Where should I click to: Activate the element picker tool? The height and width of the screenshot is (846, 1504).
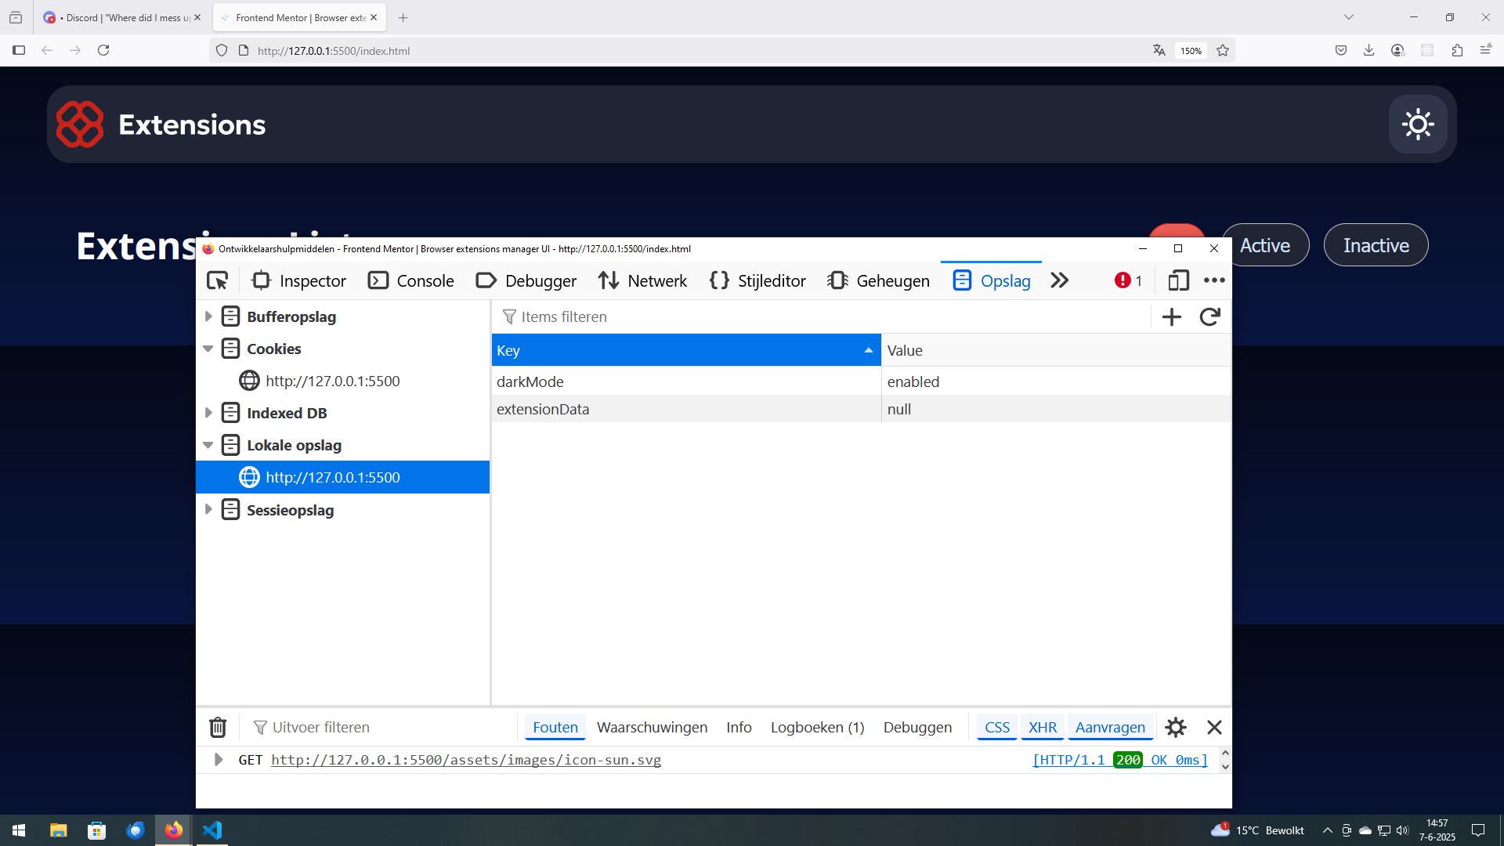pyautogui.click(x=217, y=280)
